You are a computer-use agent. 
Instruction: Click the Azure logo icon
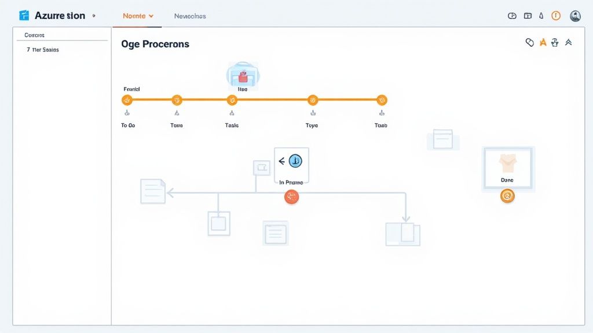pos(24,16)
